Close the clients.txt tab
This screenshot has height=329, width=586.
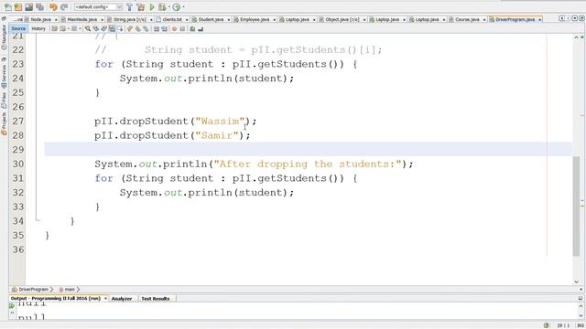[x=187, y=19]
